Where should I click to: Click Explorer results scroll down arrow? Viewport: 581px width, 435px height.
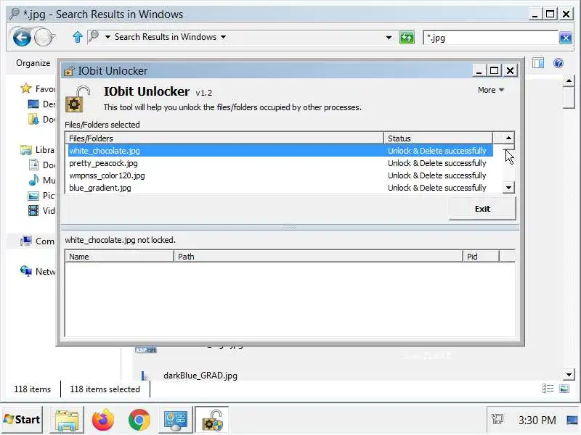(569, 375)
